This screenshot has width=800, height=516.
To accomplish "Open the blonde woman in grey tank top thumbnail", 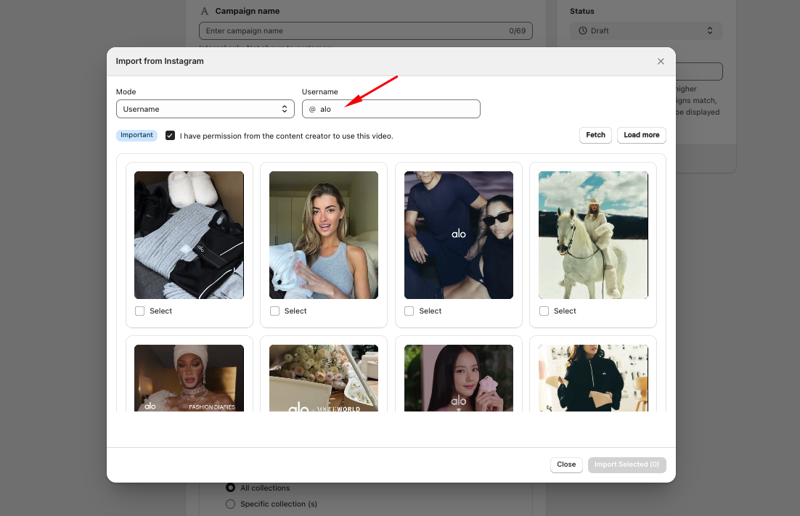I will point(324,235).
